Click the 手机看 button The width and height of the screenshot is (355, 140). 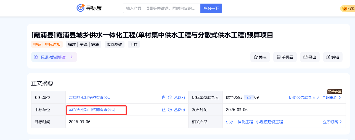(285, 57)
